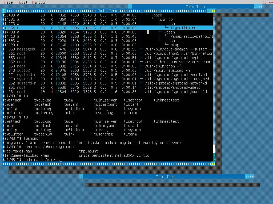Click twsetroot in the first completion listing

[x=133, y=100]
